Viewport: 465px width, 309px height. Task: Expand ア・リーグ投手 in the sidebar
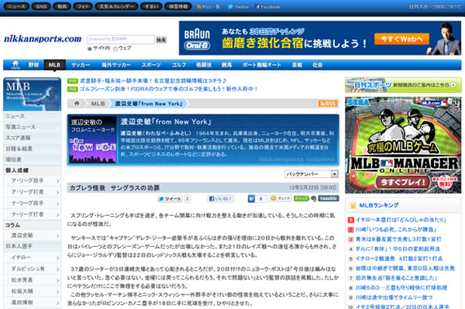point(33,181)
